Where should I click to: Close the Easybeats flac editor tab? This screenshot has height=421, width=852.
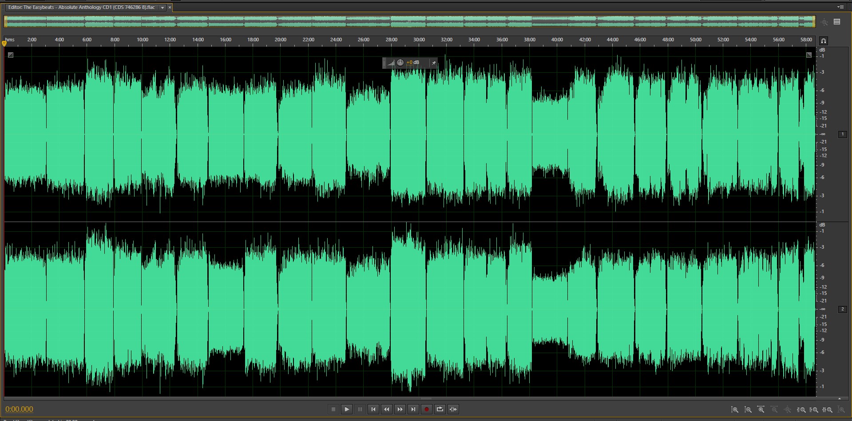(170, 8)
